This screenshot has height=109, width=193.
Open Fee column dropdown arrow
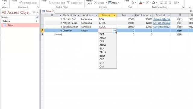point(133,15)
